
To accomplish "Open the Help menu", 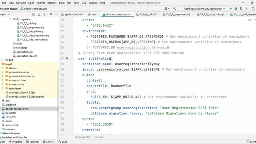I will (103, 3).
